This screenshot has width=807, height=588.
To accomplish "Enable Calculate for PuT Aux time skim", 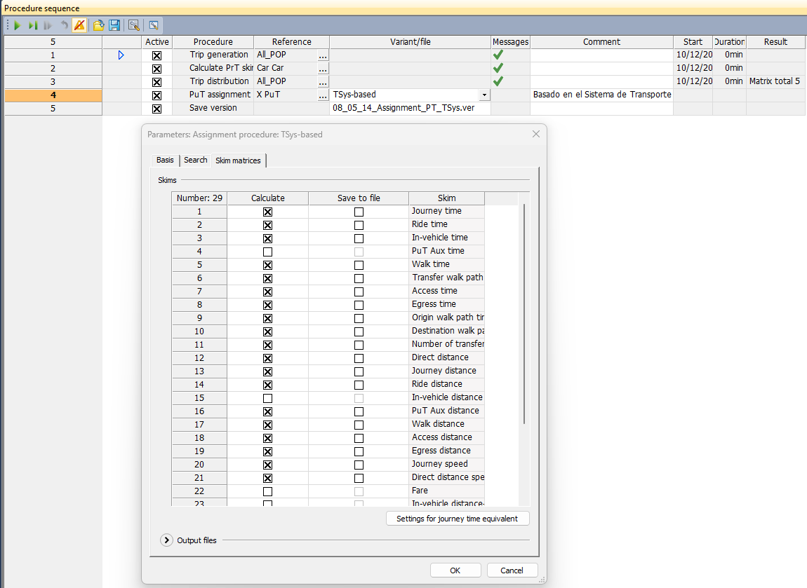I will pos(267,252).
